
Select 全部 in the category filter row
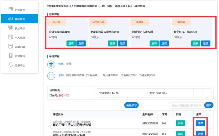click(x=61, y=75)
